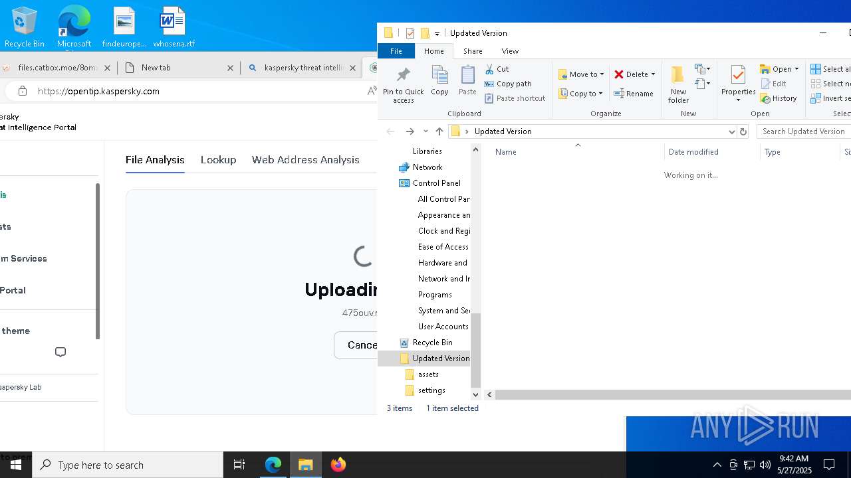Click Rename in Organize group
Viewport: 851px width, 478px height.
click(634, 94)
